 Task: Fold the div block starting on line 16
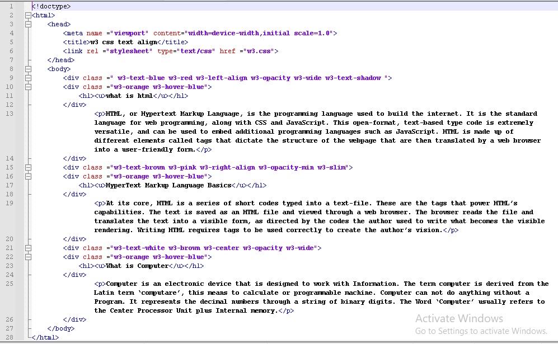(x=27, y=176)
